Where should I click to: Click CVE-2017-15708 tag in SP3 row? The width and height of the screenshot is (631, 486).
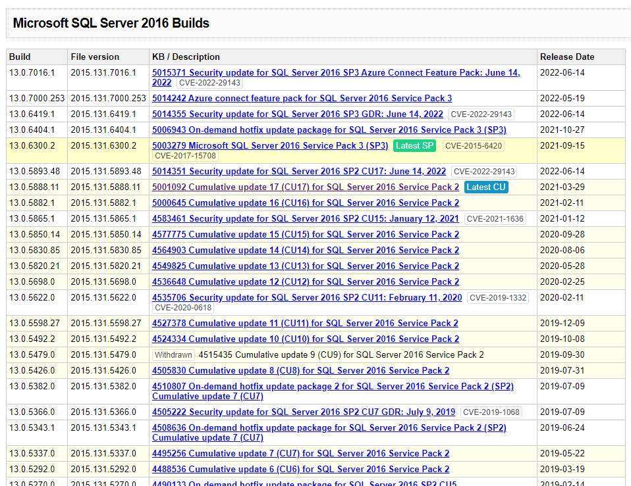(x=185, y=156)
